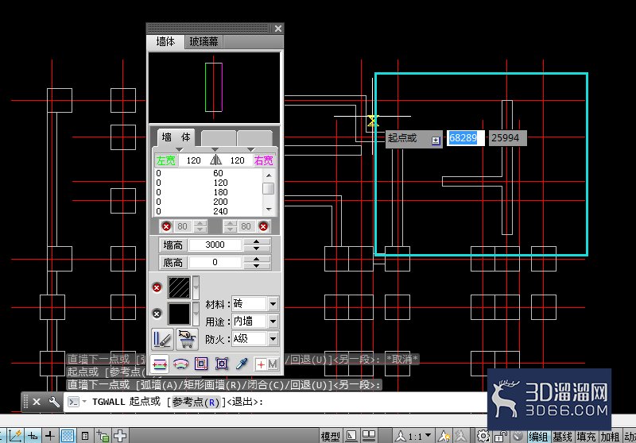Select the width row 0 / 60
The height and width of the screenshot is (443, 636).
(208, 173)
